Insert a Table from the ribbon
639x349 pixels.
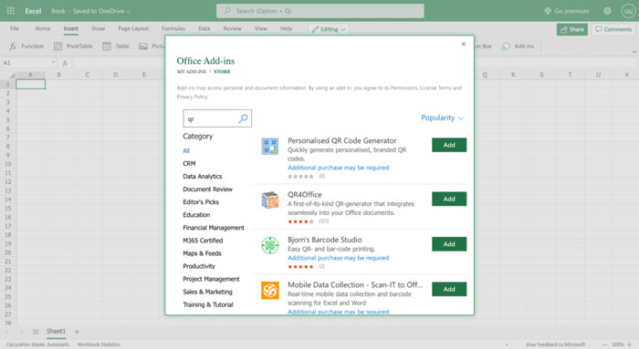116,46
